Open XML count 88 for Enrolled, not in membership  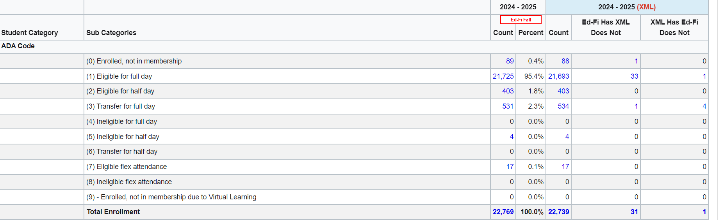tap(565, 61)
